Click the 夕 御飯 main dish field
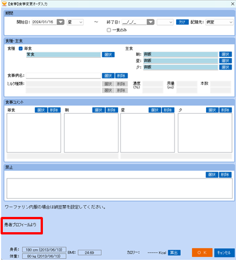This screenshot has width=236, height=261. tap(181, 67)
